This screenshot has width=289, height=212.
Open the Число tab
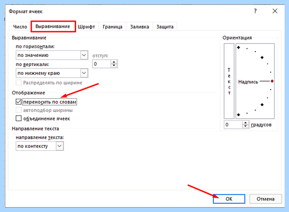tap(20, 26)
